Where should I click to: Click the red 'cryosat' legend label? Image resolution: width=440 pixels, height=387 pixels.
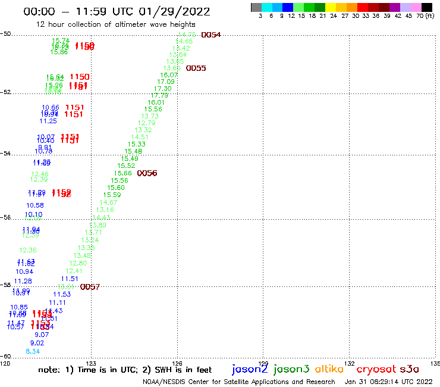(376, 369)
